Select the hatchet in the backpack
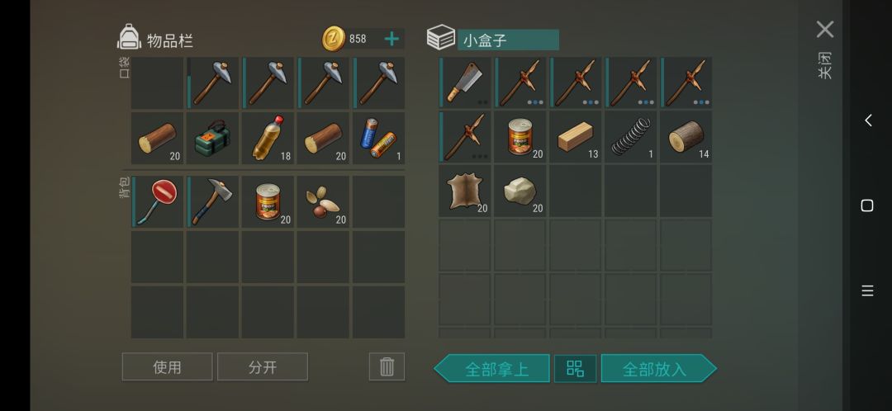892x411 pixels. click(x=212, y=202)
